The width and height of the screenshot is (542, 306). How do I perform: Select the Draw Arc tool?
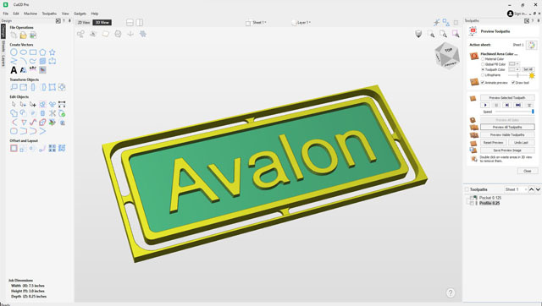coord(23,61)
